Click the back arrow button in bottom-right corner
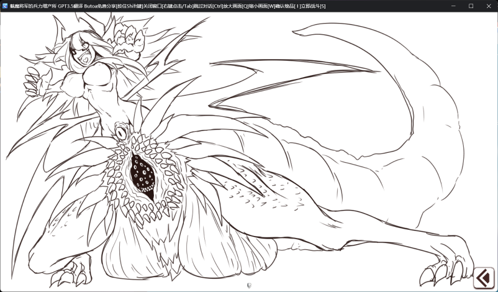Image resolution: width=498 pixels, height=292 pixels. click(x=484, y=277)
